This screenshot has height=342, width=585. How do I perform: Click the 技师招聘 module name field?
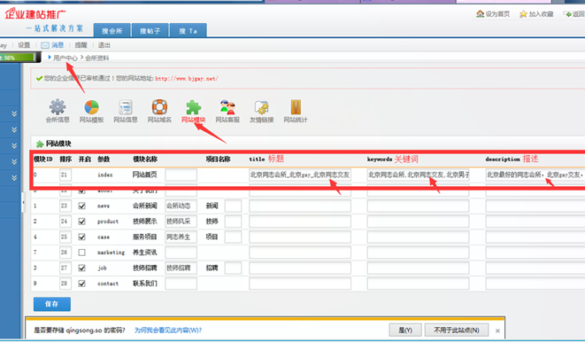181,268
